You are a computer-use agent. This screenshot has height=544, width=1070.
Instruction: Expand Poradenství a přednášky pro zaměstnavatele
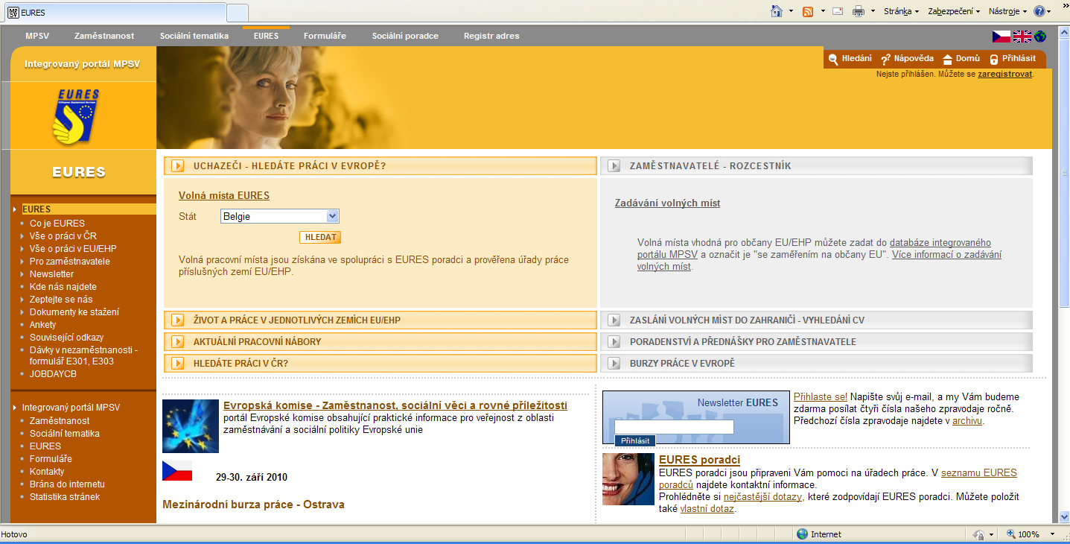pos(817,342)
